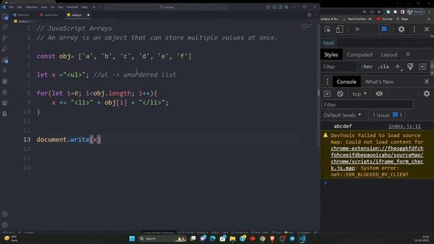This screenshot has width=434, height=244.
Task: Open the chrome-extension source map link
Action: 377,158
